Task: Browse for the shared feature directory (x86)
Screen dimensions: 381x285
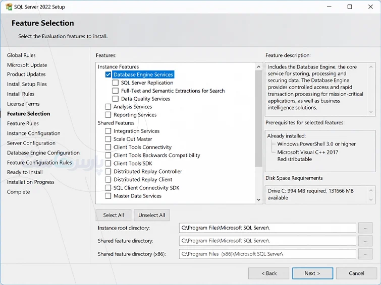Action: [x=365, y=254]
